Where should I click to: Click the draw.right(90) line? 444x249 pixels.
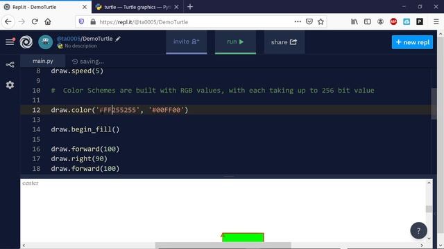coord(79,158)
